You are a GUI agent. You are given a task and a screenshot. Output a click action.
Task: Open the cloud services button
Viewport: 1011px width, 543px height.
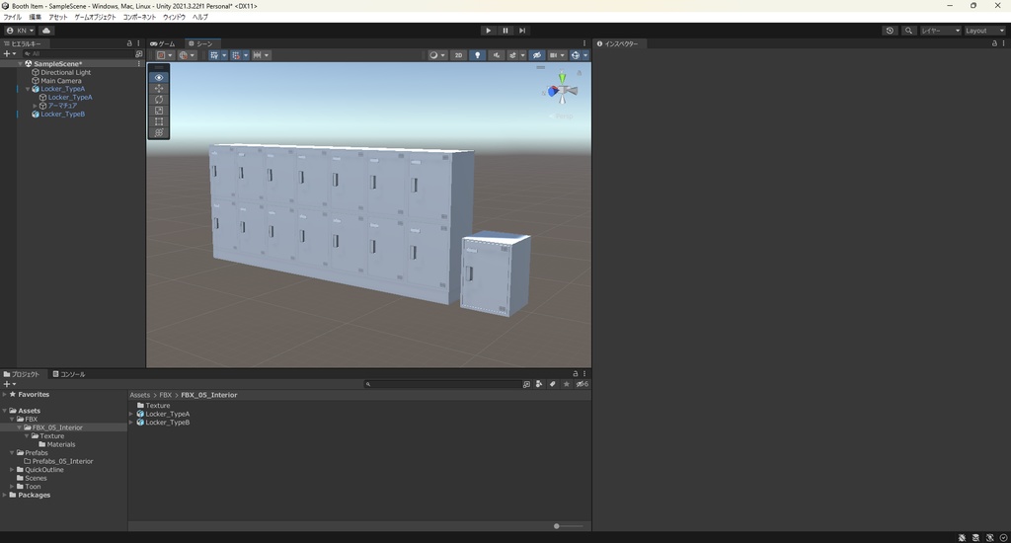coord(46,31)
